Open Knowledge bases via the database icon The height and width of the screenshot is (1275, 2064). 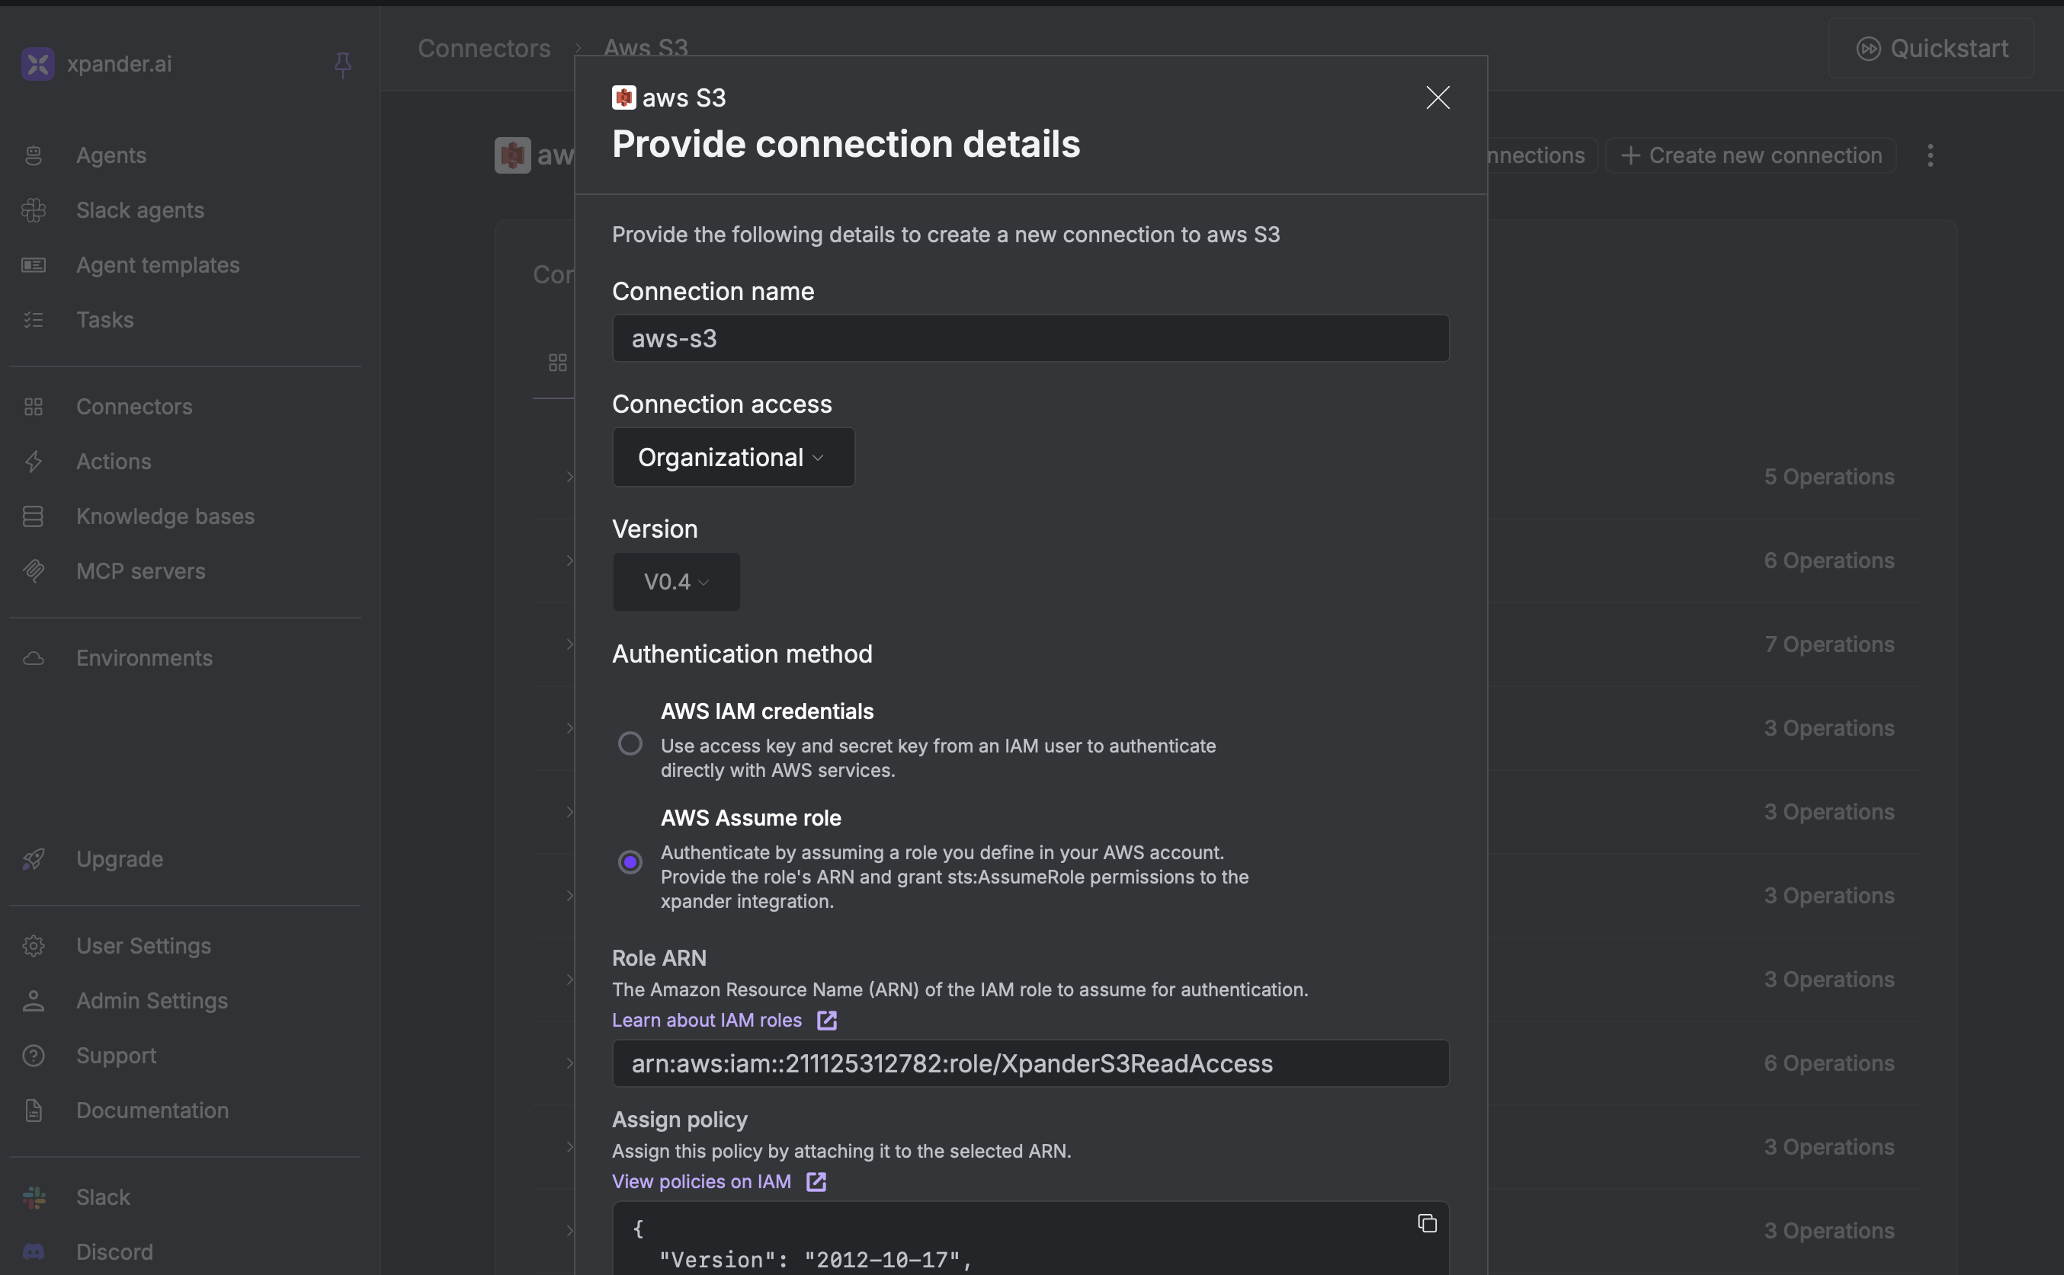[x=34, y=516]
